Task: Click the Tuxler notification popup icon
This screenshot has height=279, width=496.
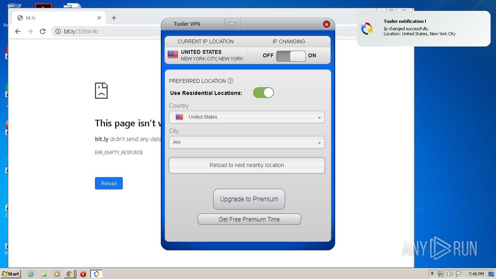Action: (x=367, y=29)
